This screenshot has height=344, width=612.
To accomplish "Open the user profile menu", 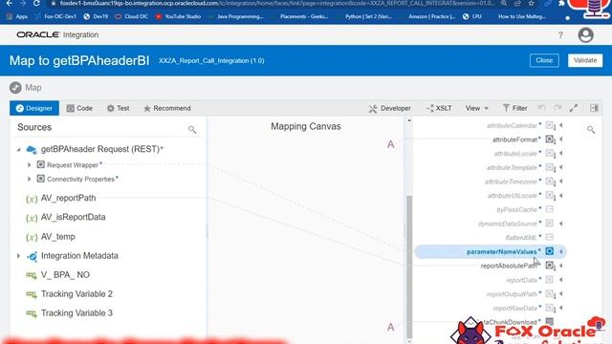I will pos(585,35).
